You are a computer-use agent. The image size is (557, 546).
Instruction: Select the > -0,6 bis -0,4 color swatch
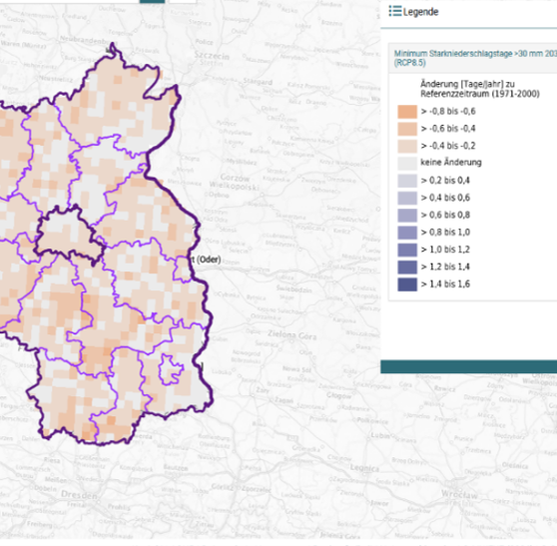point(407,129)
